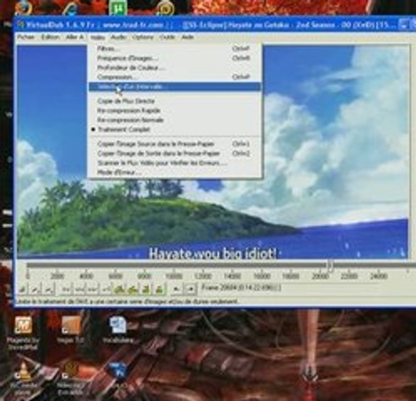The image size is (416, 401).
Task: Step one frame backward icon
Action: point(79,289)
